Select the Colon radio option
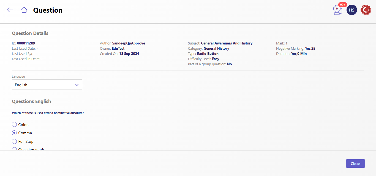 tap(14, 125)
